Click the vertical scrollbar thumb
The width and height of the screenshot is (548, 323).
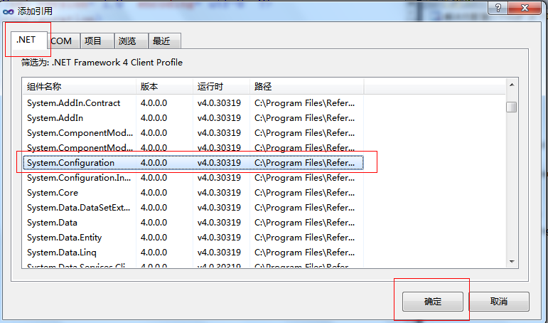(x=512, y=107)
